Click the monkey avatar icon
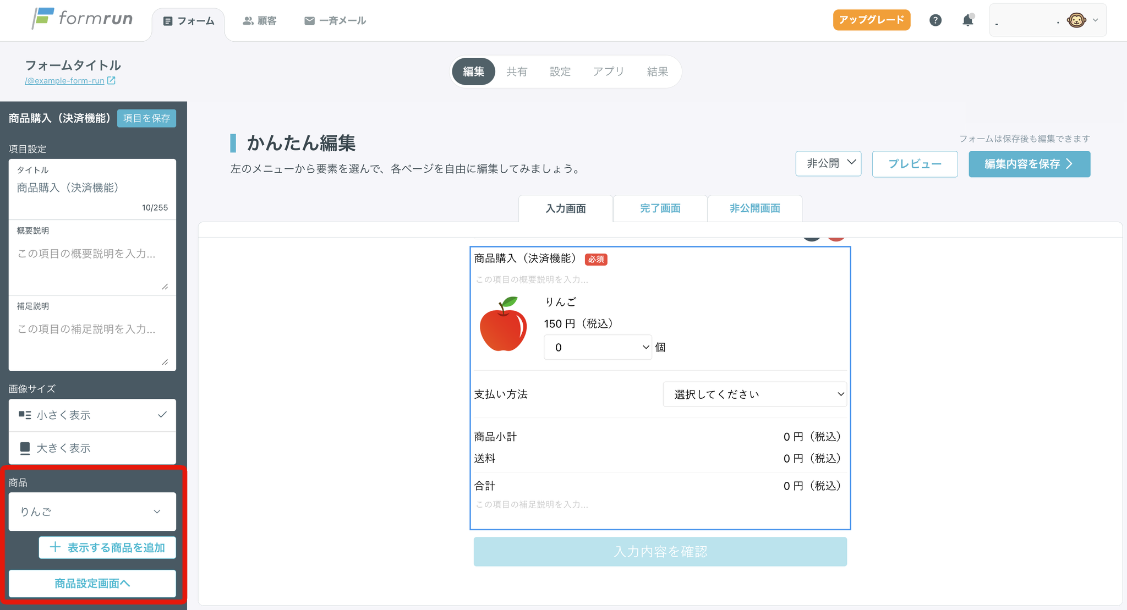 point(1076,20)
